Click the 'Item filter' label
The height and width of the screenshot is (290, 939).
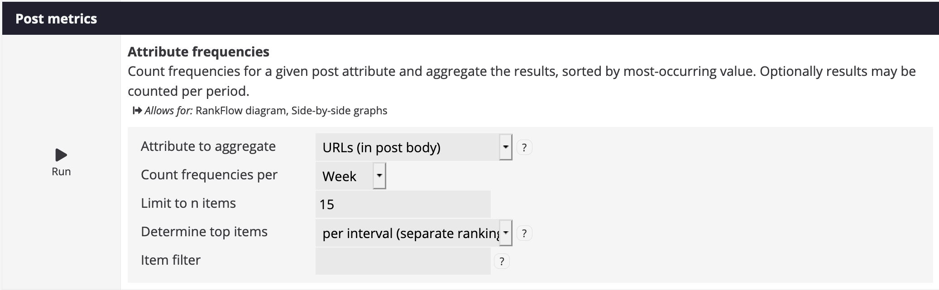pyautogui.click(x=171, y=260)
